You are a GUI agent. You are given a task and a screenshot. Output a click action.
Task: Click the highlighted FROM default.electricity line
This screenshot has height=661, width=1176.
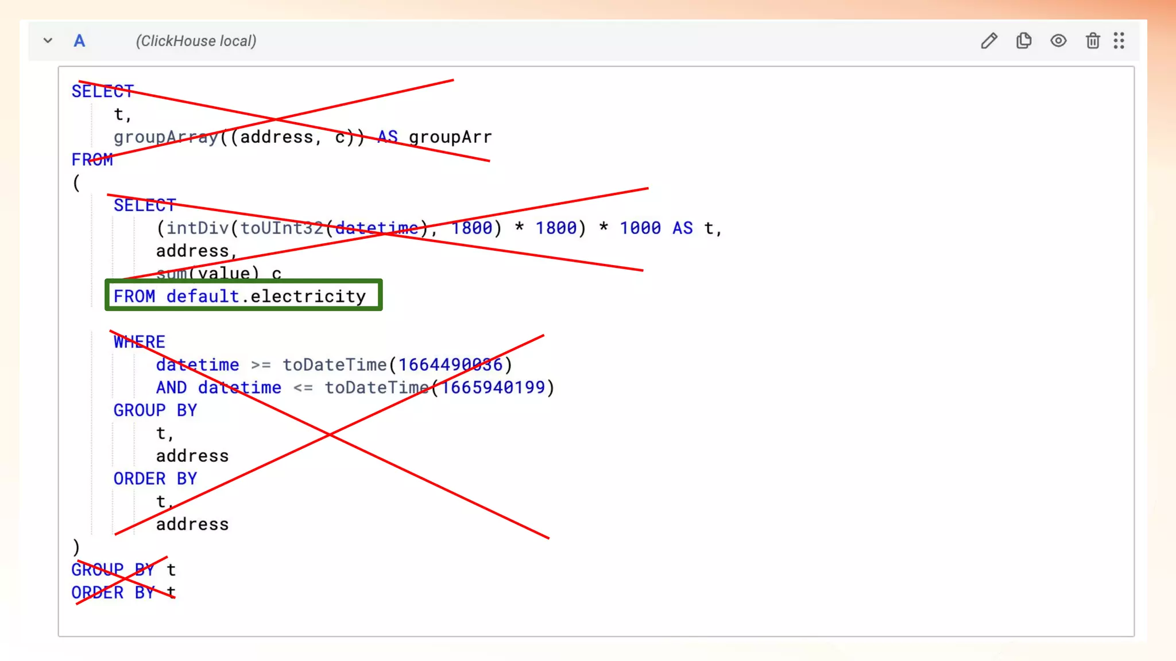(x=239, y=296)
